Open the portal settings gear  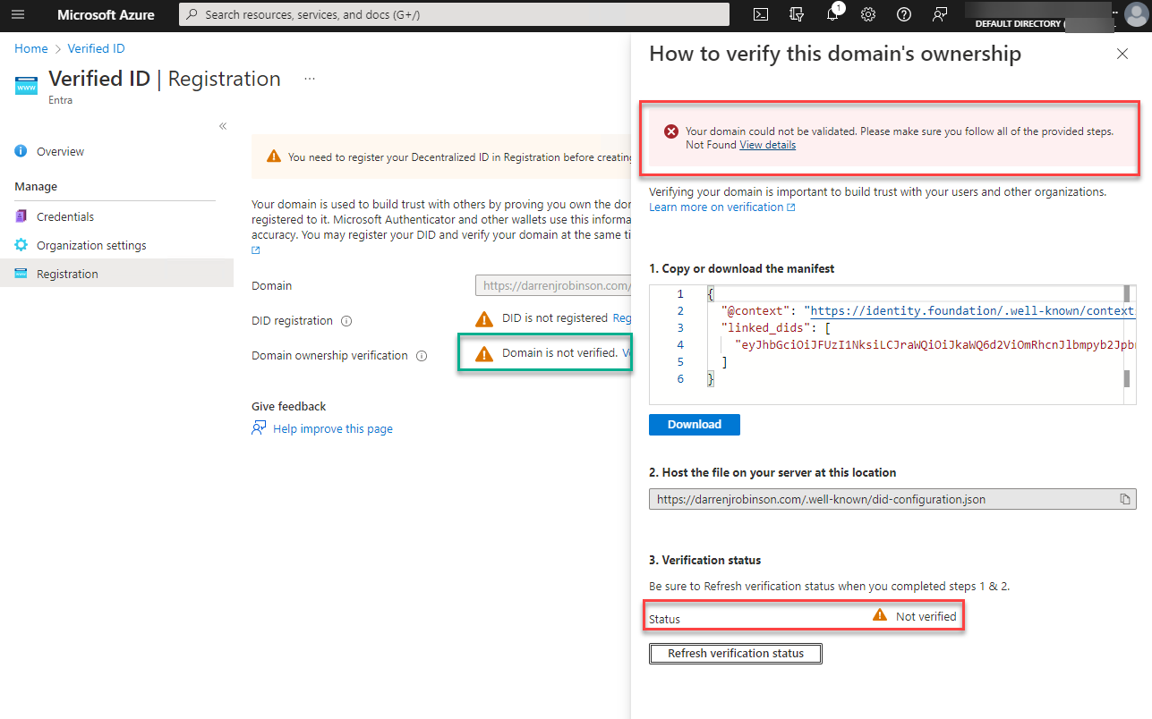(867, 14)
